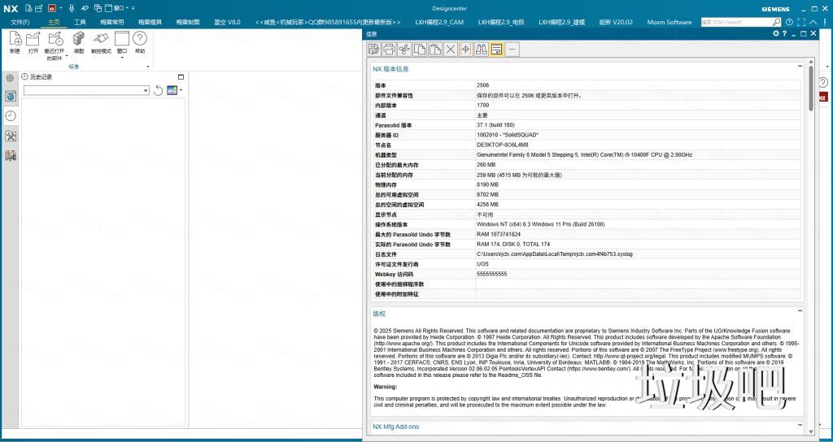
Task: Open the dropdown arrow beside the record icon
Action: (60, 8)
